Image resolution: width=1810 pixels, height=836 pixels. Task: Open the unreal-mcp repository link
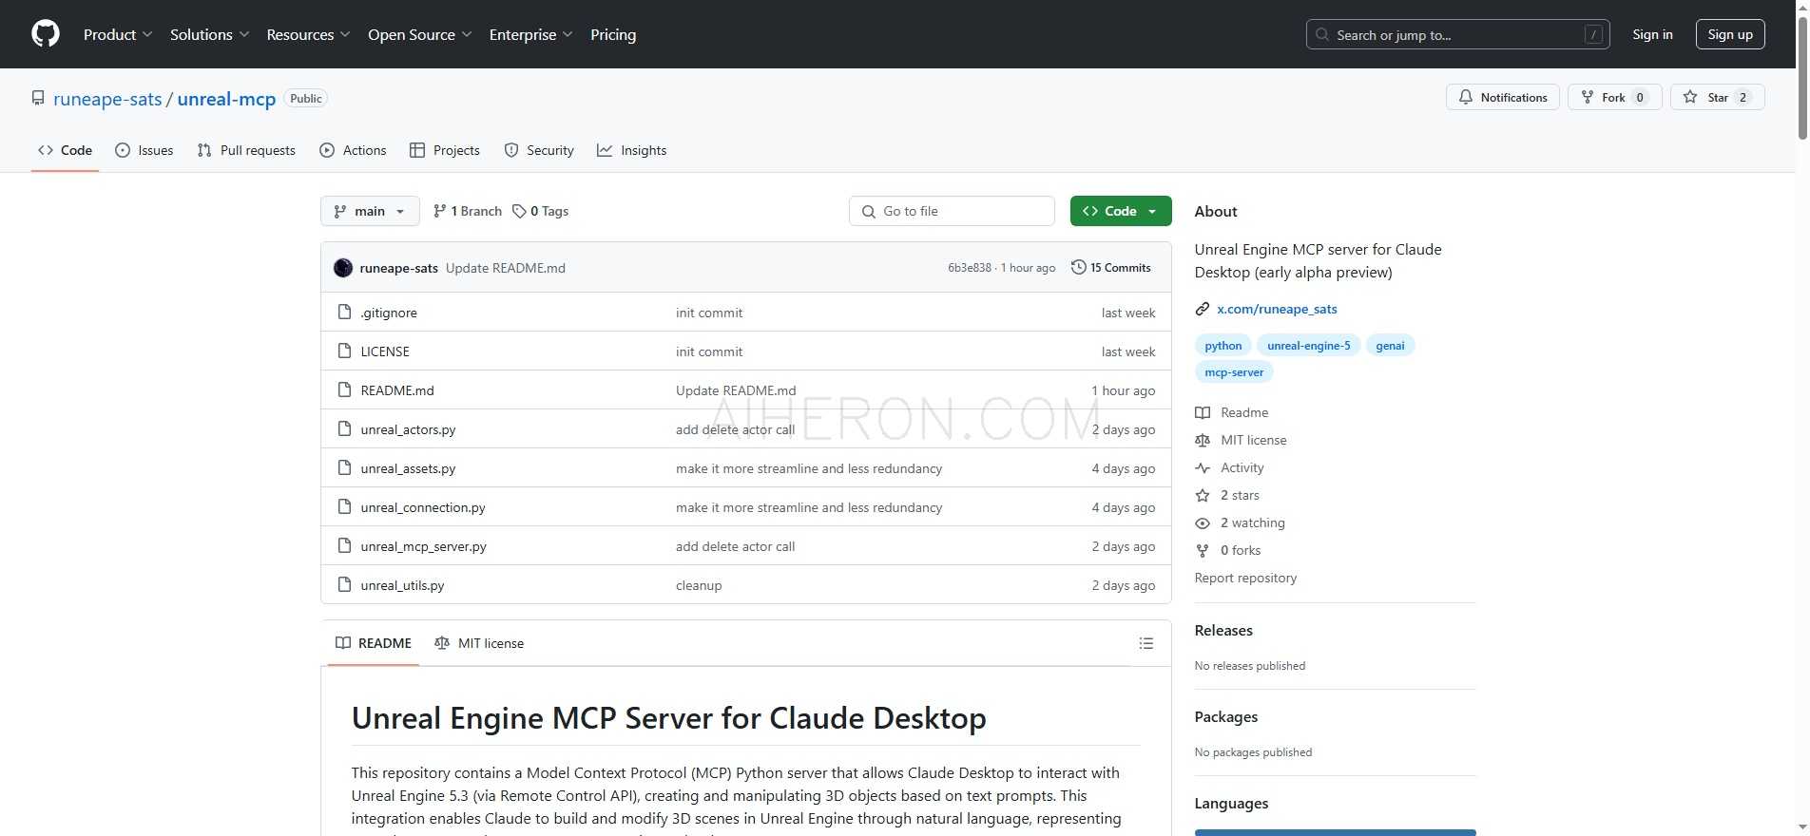[x=226, y=99]
